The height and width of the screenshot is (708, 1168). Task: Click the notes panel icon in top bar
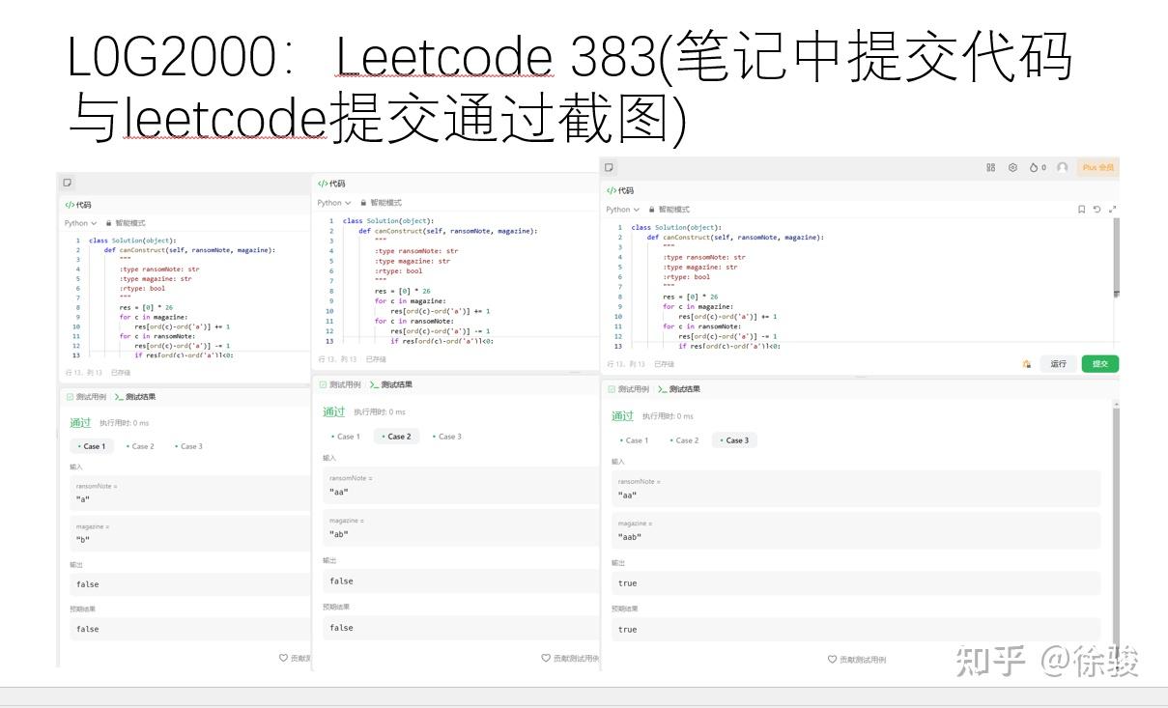610,166
